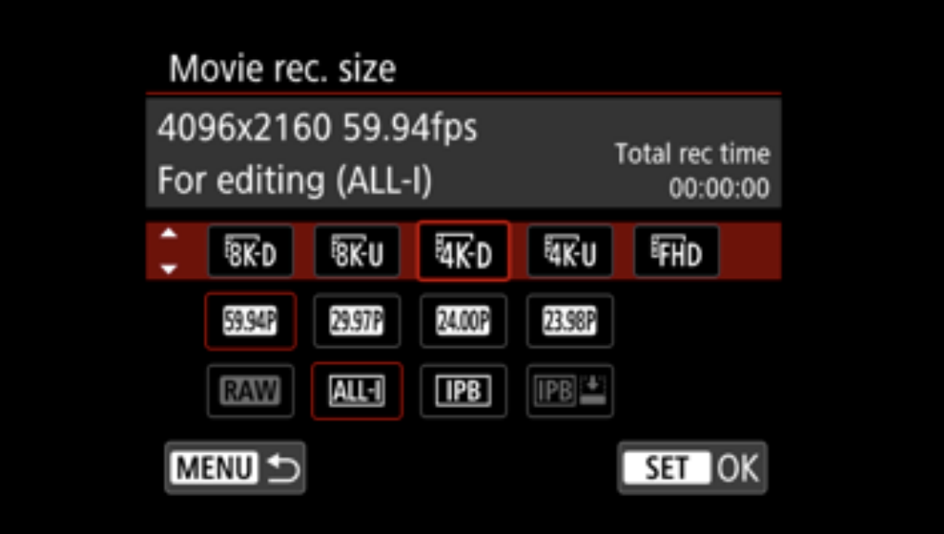Choose the RAW recording format icon

[x=250, y=391]
